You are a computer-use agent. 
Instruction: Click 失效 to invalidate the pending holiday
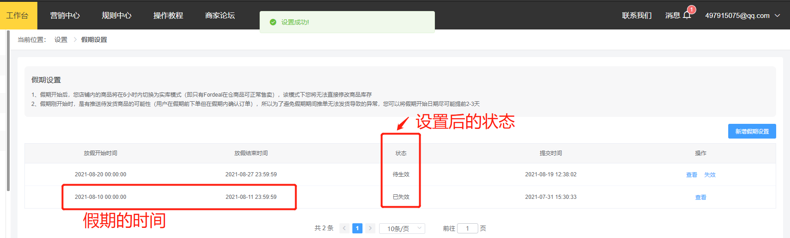(x=710, y=175)
